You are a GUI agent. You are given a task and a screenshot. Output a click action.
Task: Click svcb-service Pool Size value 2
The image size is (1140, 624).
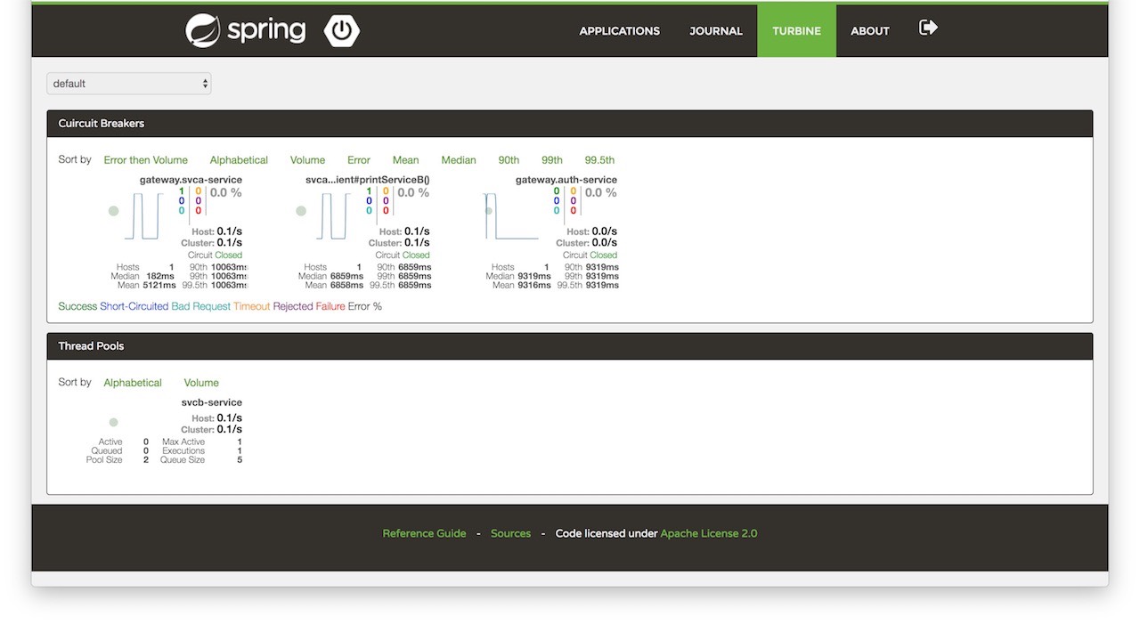146,460
